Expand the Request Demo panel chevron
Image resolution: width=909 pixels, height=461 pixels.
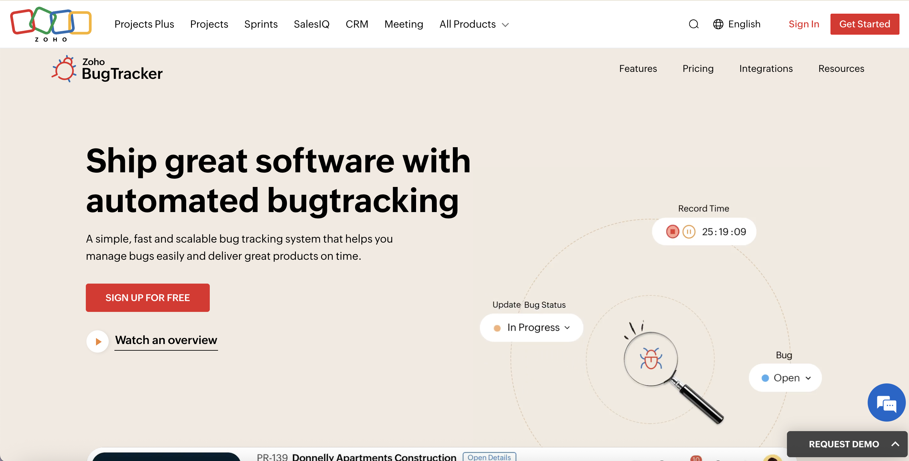pos(895,444)
